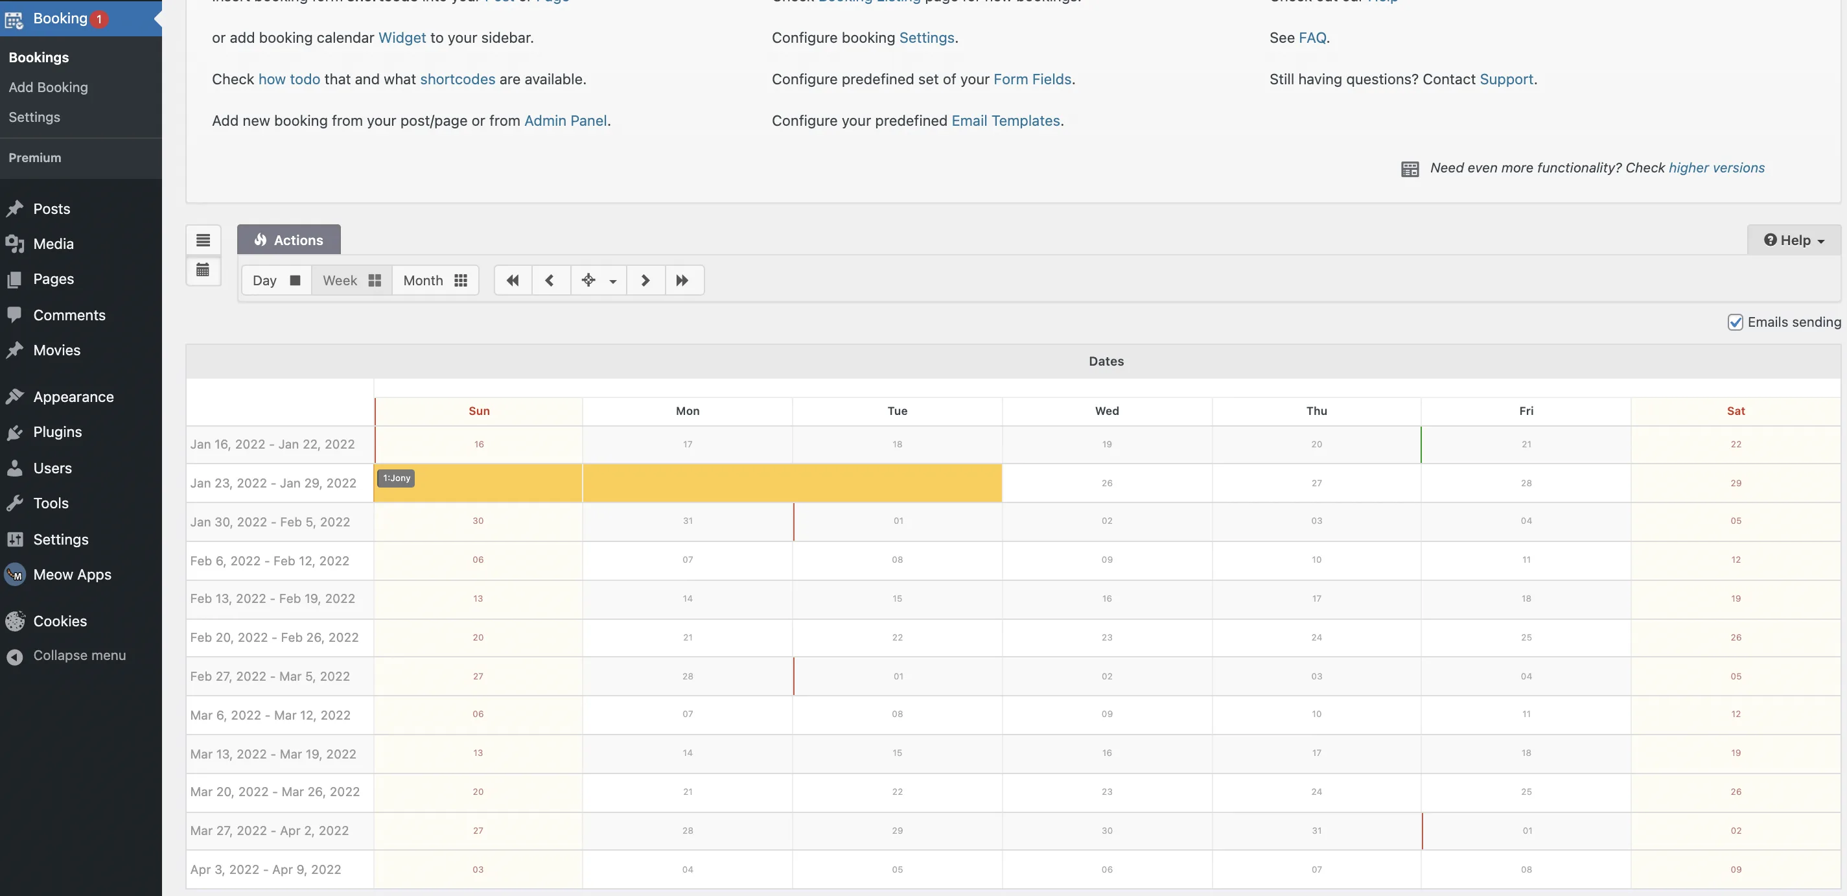Open the higher versions link
This screenshot has height=896, width=1847.
[1717, 168]
